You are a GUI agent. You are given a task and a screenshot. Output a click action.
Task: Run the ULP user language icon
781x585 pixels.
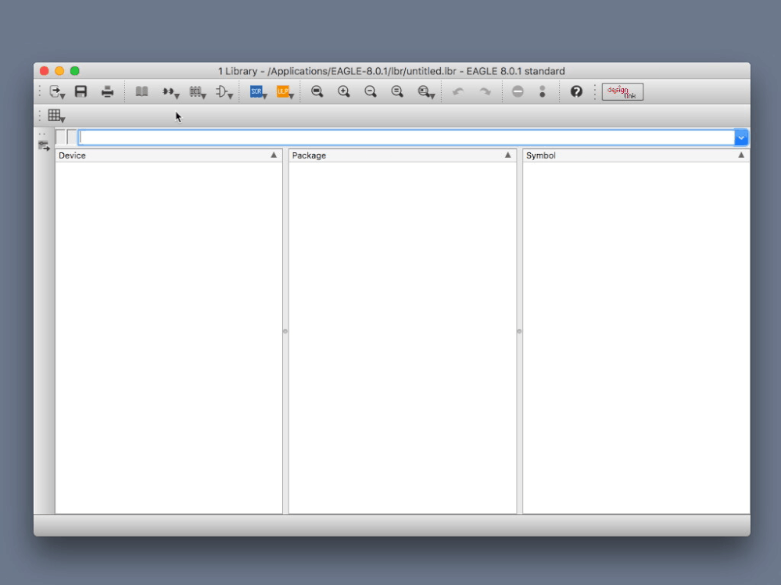click(x=285, y=91)
